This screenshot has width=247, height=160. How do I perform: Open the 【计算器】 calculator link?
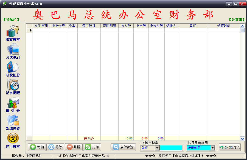coord(237,20)
